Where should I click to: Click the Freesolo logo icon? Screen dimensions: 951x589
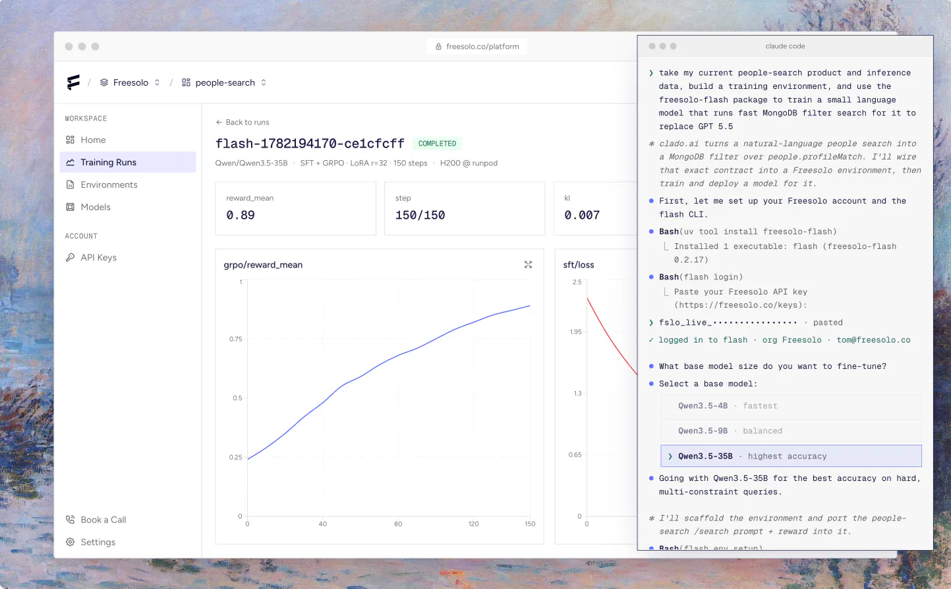[73, 82]
